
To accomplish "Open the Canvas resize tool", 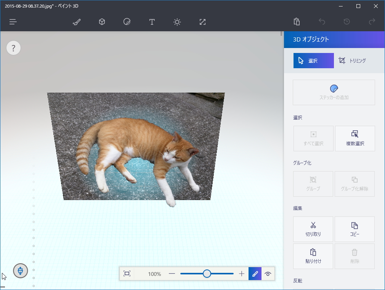I will 202,22.
